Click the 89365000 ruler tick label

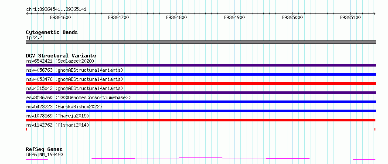click(292, 17)
